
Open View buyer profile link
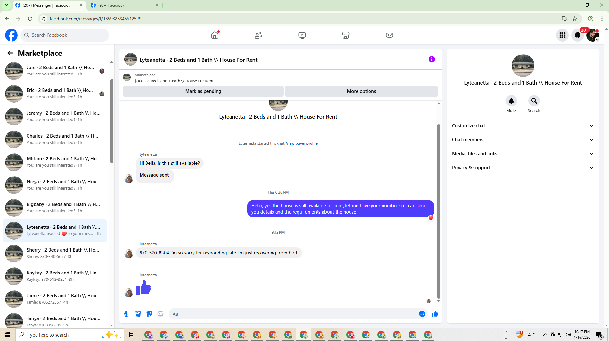tap(302, 143)
